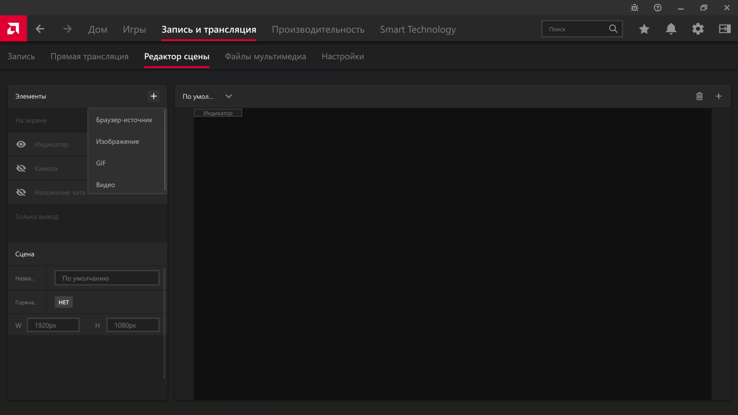This screenshot has width=738, height=415.
Task: Open the help question mark icon
Action: [658, 8]
